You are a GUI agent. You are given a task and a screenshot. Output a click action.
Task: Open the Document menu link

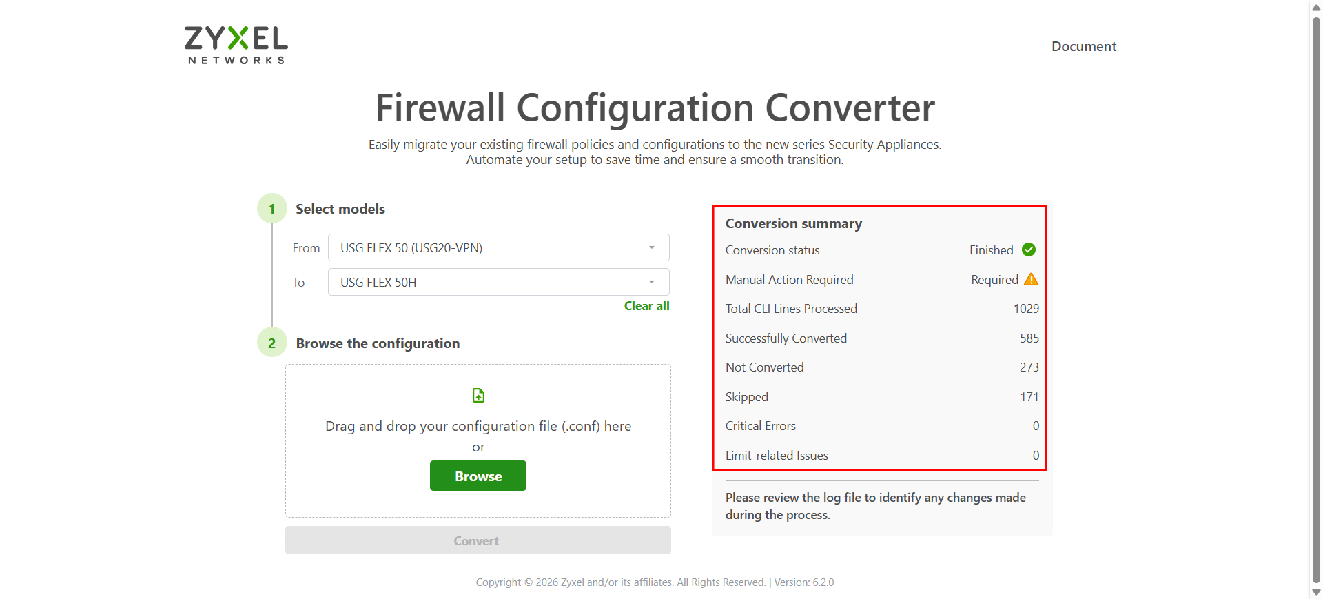pos(1084,46)
